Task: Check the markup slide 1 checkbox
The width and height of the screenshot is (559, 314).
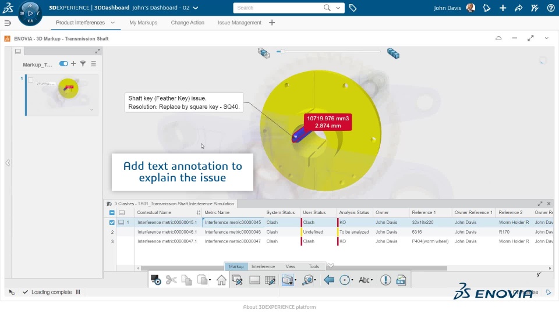Action: [31, 80]
